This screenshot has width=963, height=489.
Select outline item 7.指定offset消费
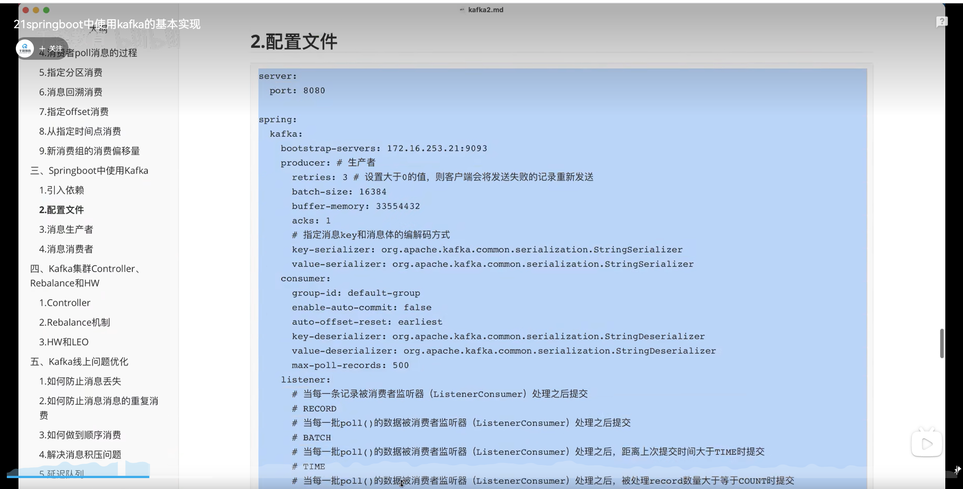tap(74, 112)
